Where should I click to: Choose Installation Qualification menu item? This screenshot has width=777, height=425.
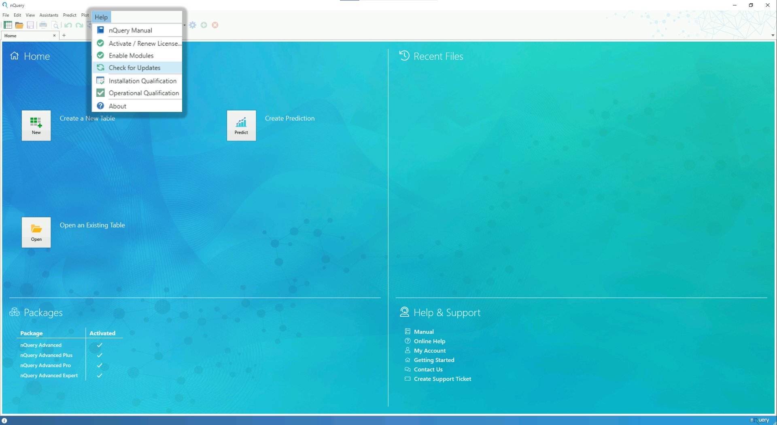tap(142, 81)
